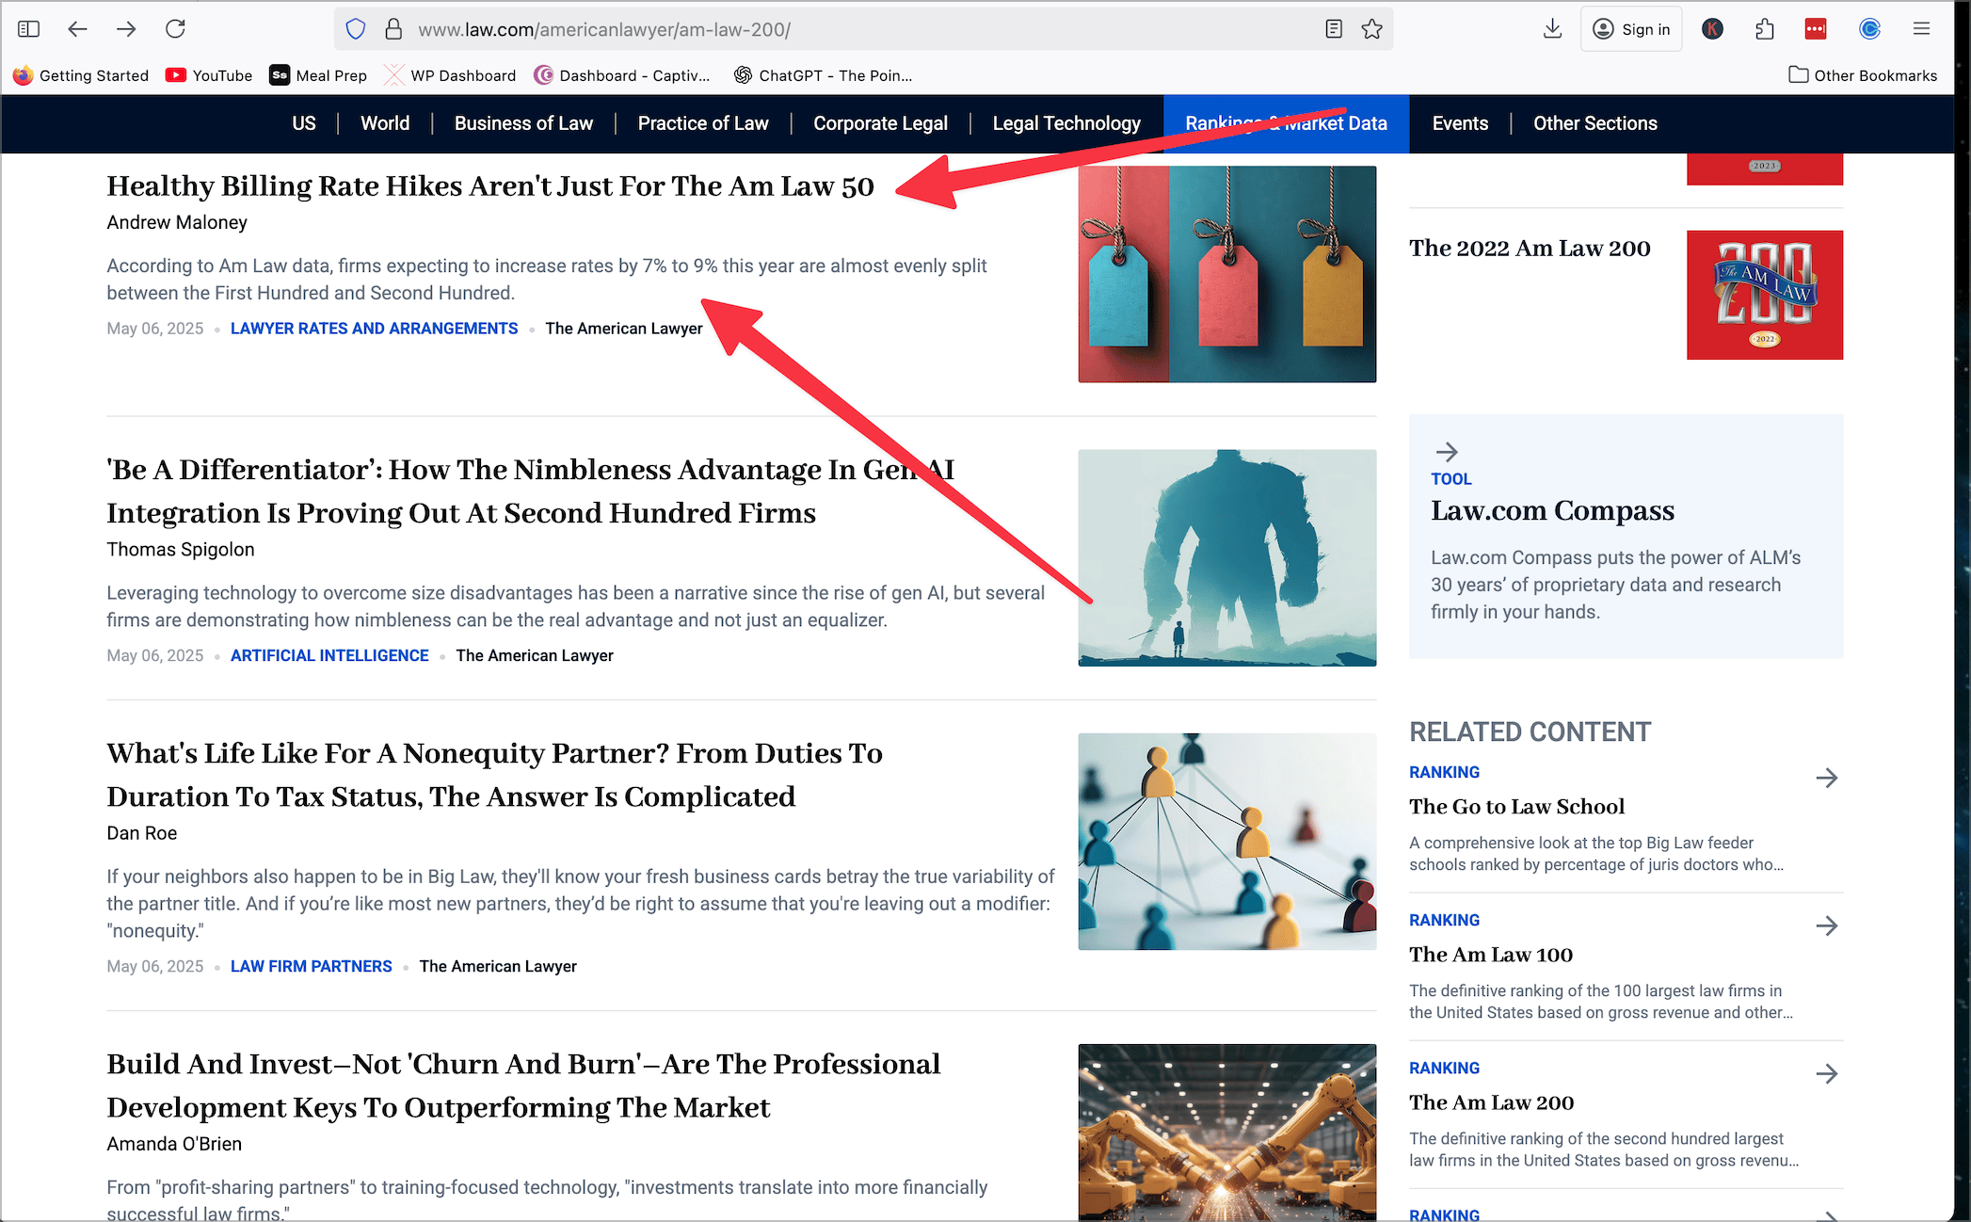Reload the page with the refresh icon
This screenshot has height=1222, width=1971.
175,29
